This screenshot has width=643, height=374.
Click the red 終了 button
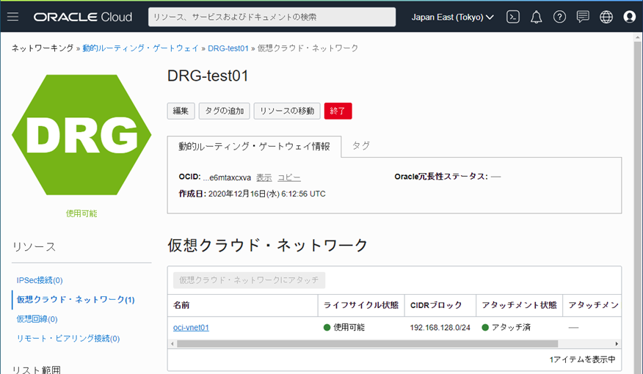pos(338,111)
